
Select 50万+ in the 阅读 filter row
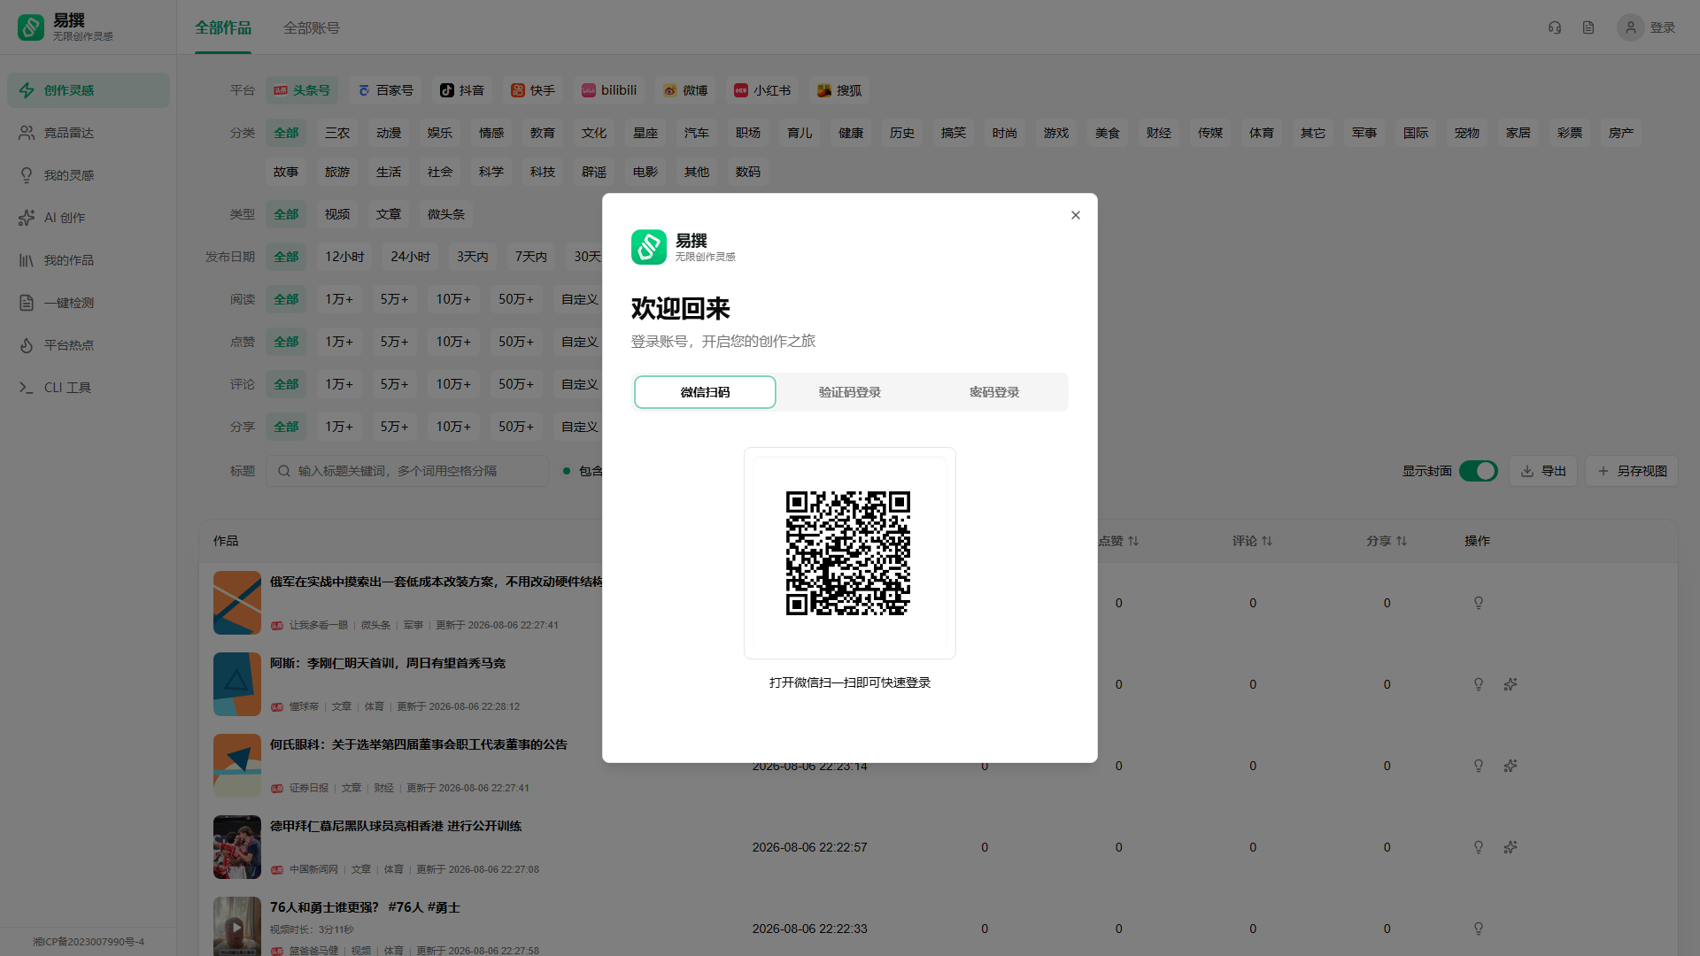click(x=515, y=299)
